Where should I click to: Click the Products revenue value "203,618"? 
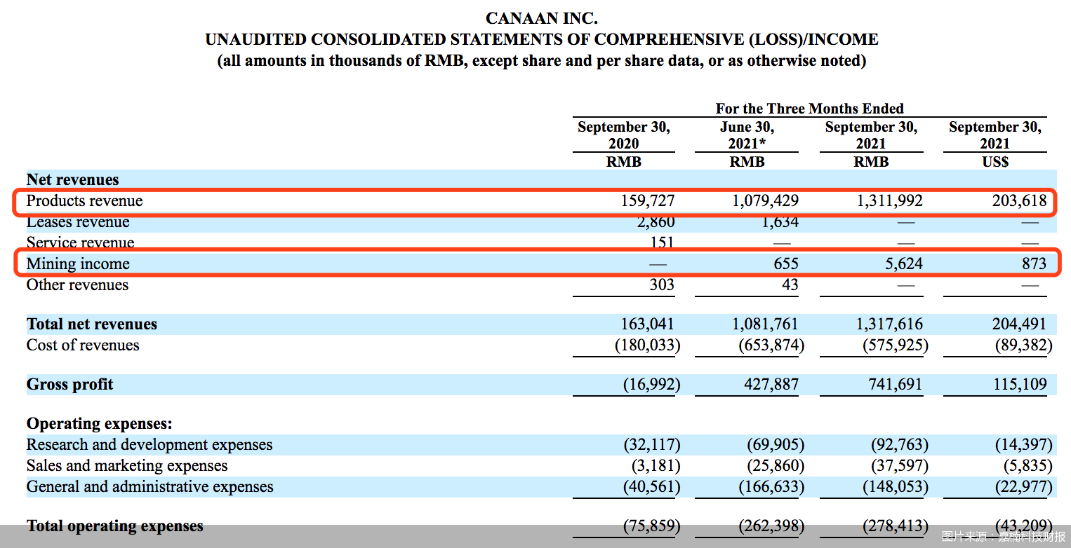1020,201
